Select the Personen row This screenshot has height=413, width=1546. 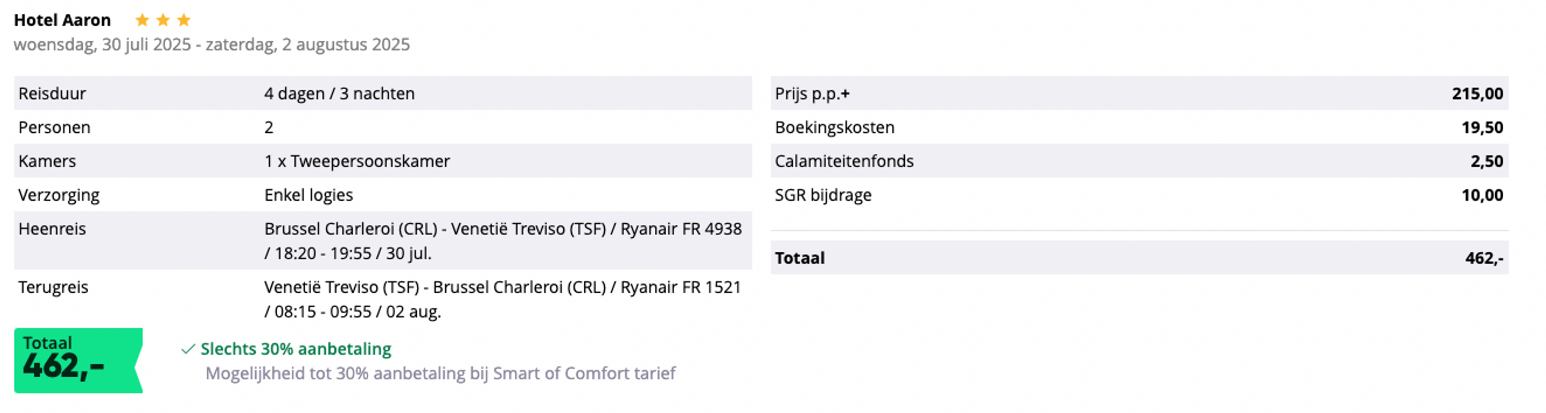(x=383, y=127)
